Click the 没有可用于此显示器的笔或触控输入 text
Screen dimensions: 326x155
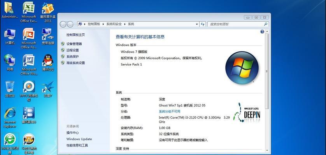click(183, 140)
